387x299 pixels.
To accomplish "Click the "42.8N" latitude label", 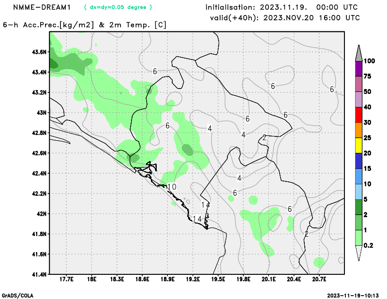I will point(39,133).
